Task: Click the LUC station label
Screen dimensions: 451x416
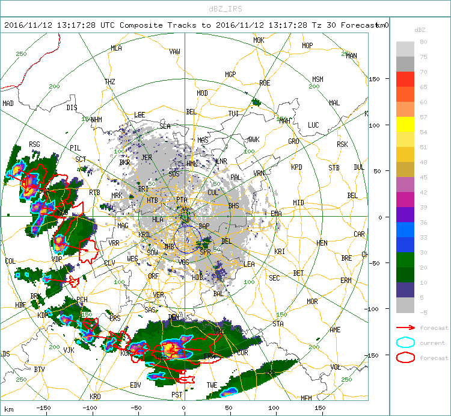Action: [313, 125]
